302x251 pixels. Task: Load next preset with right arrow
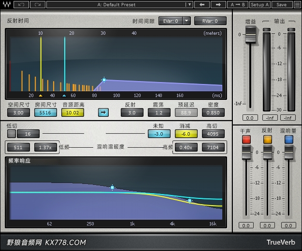coord(218,4)
